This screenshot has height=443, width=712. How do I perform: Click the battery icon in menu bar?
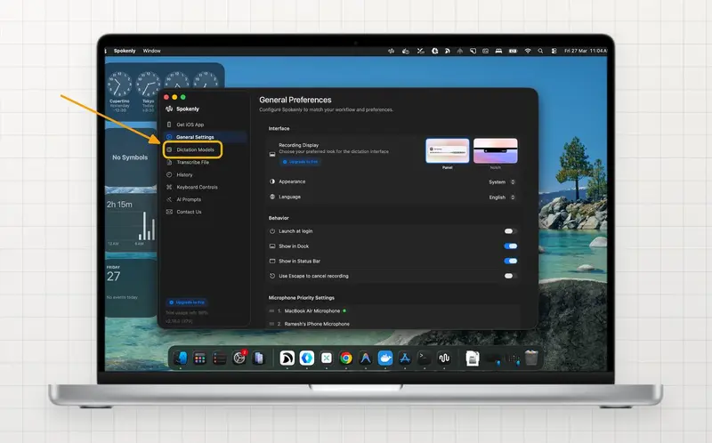click(x=513, y=51)
